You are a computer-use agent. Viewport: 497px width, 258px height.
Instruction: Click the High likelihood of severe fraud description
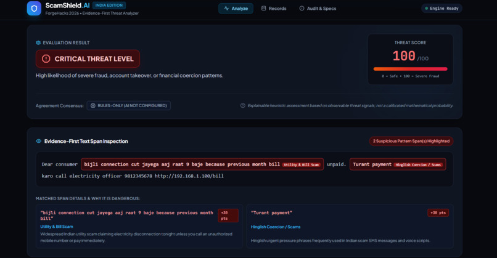pos(129,76)
